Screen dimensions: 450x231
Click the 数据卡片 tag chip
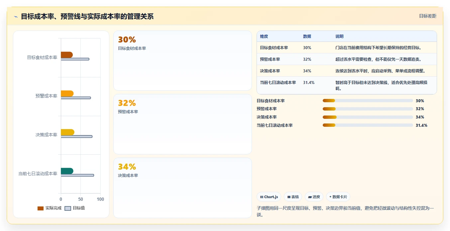[338, 197]
